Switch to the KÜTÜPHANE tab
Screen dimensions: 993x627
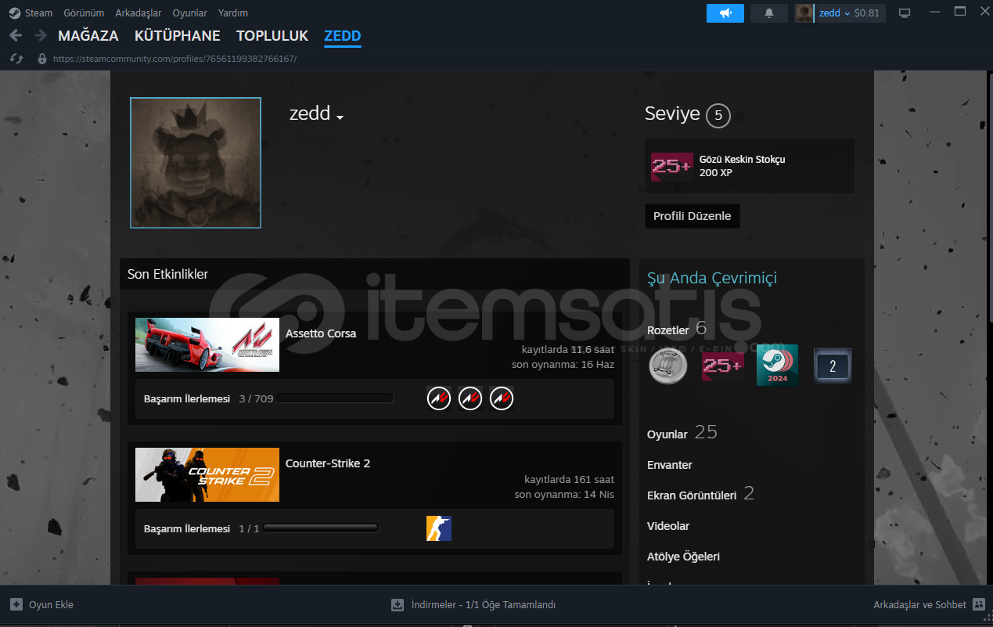click(x=178, y=36)
